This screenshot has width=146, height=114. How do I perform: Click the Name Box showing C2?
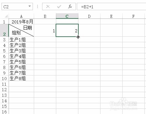(x=17, y=7)
